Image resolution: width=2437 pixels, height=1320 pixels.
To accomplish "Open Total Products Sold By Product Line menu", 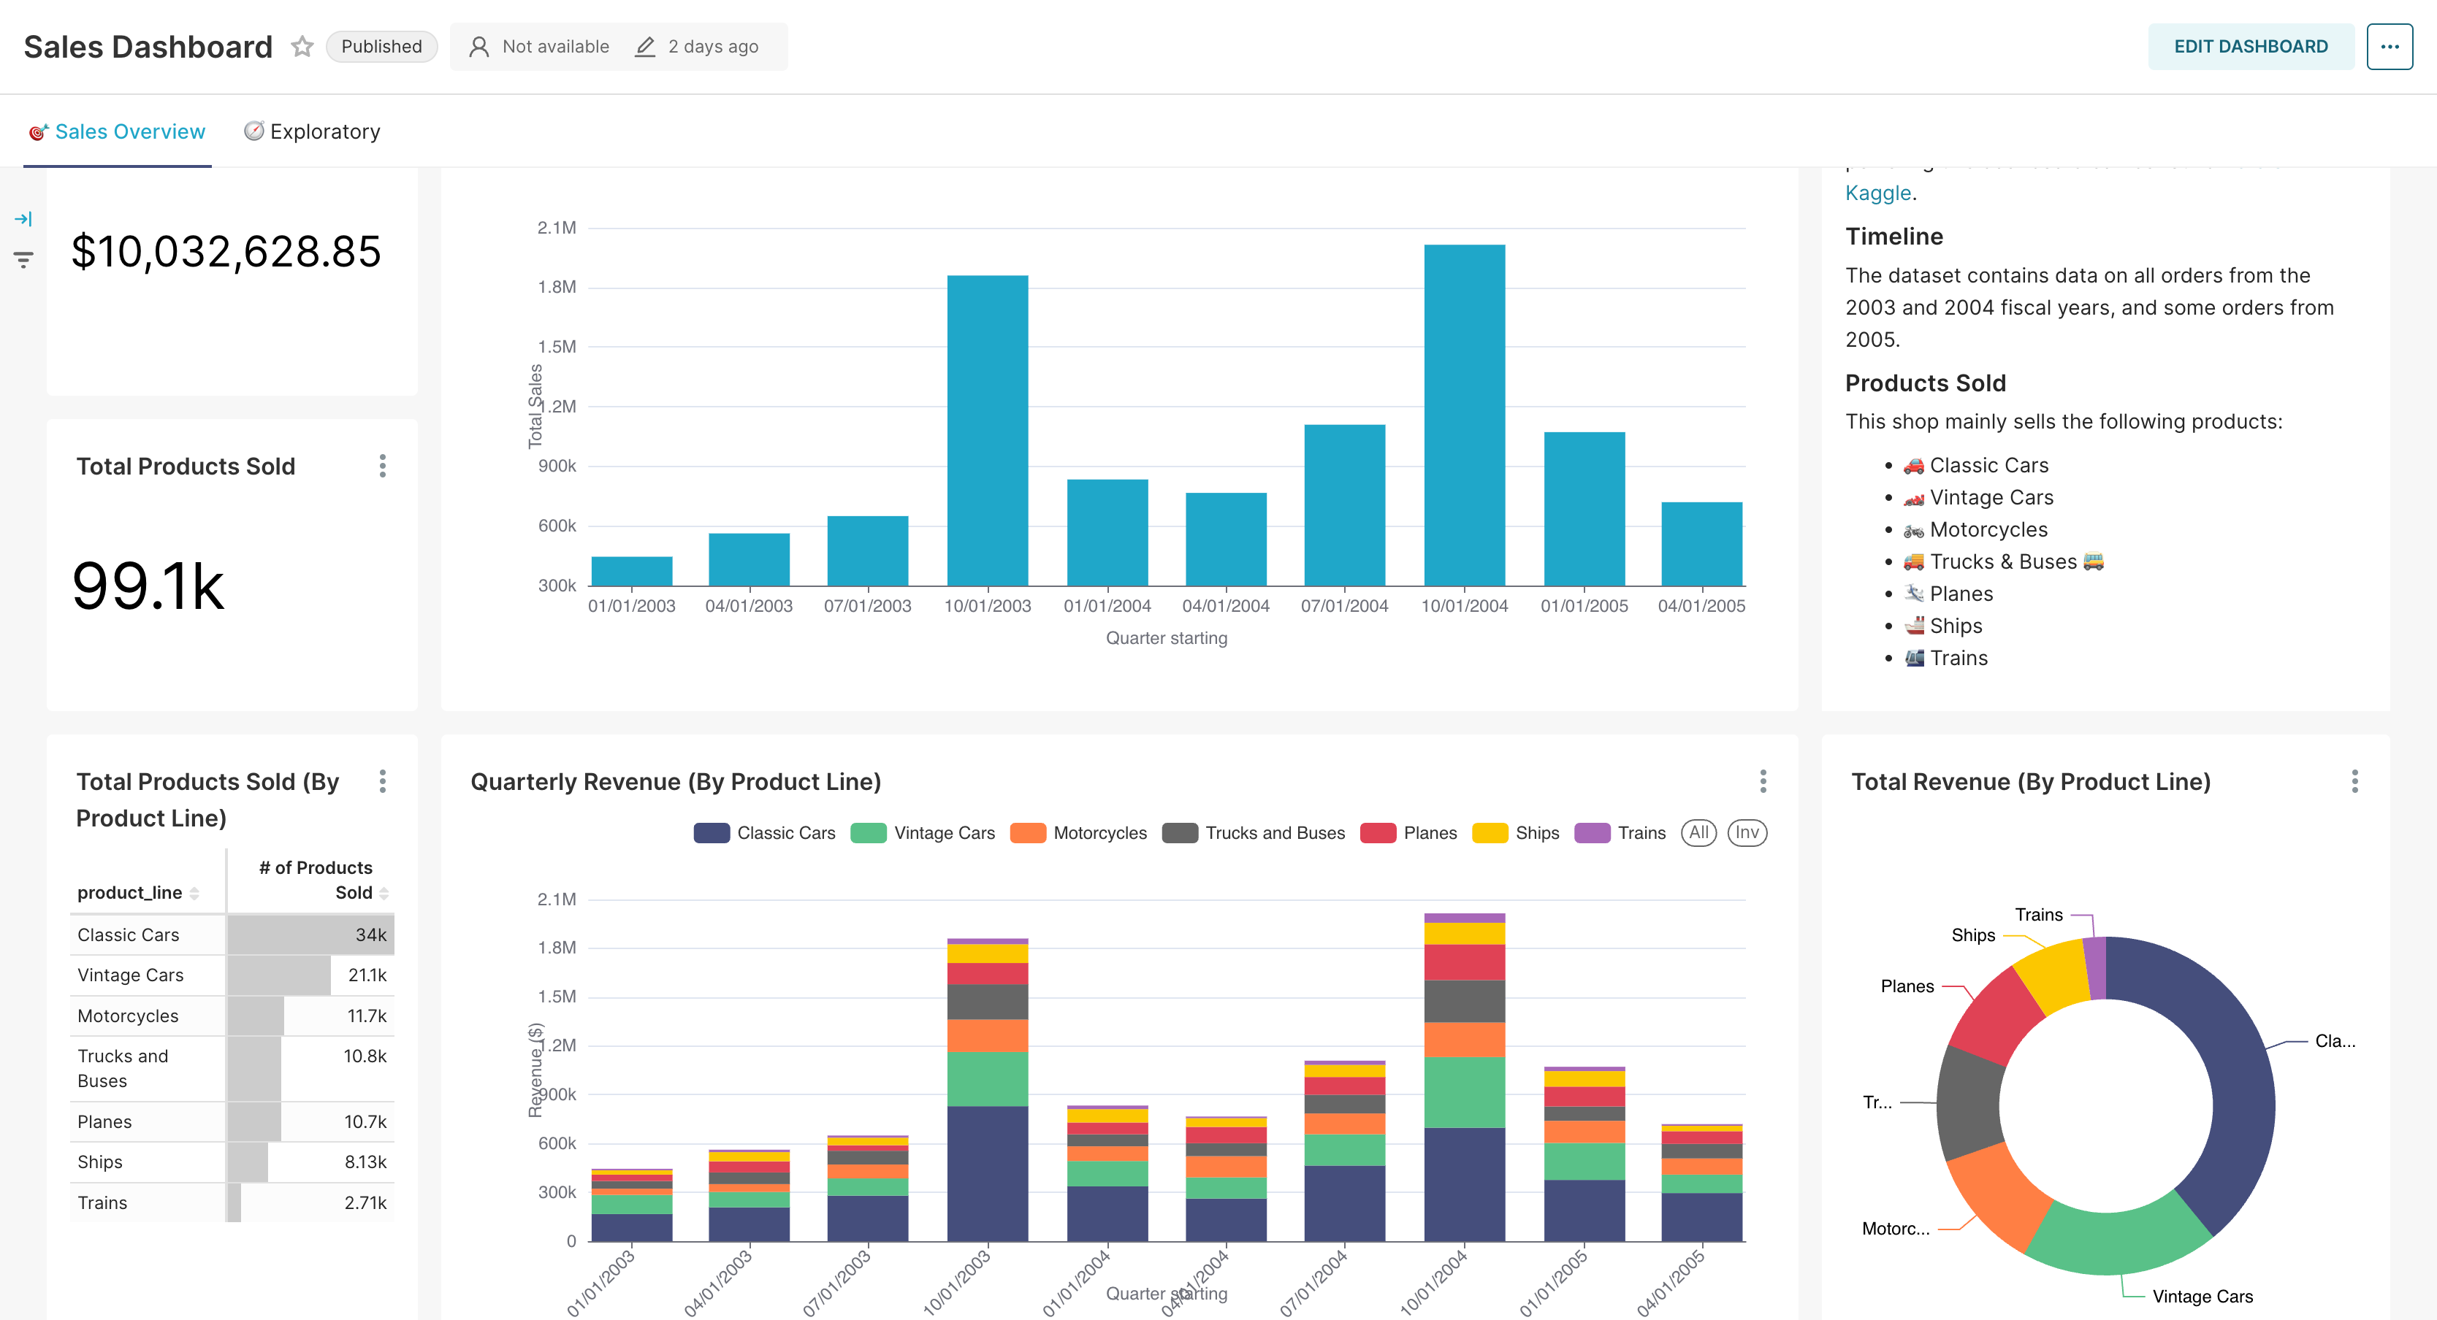I will (x=382, y=781).
